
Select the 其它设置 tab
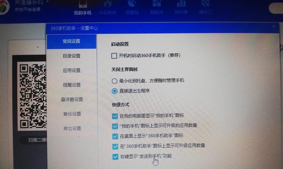click(72, 128)
